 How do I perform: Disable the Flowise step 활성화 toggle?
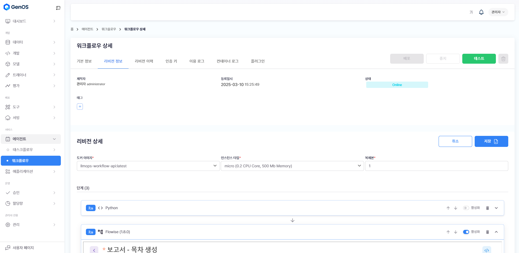(466, 232)
